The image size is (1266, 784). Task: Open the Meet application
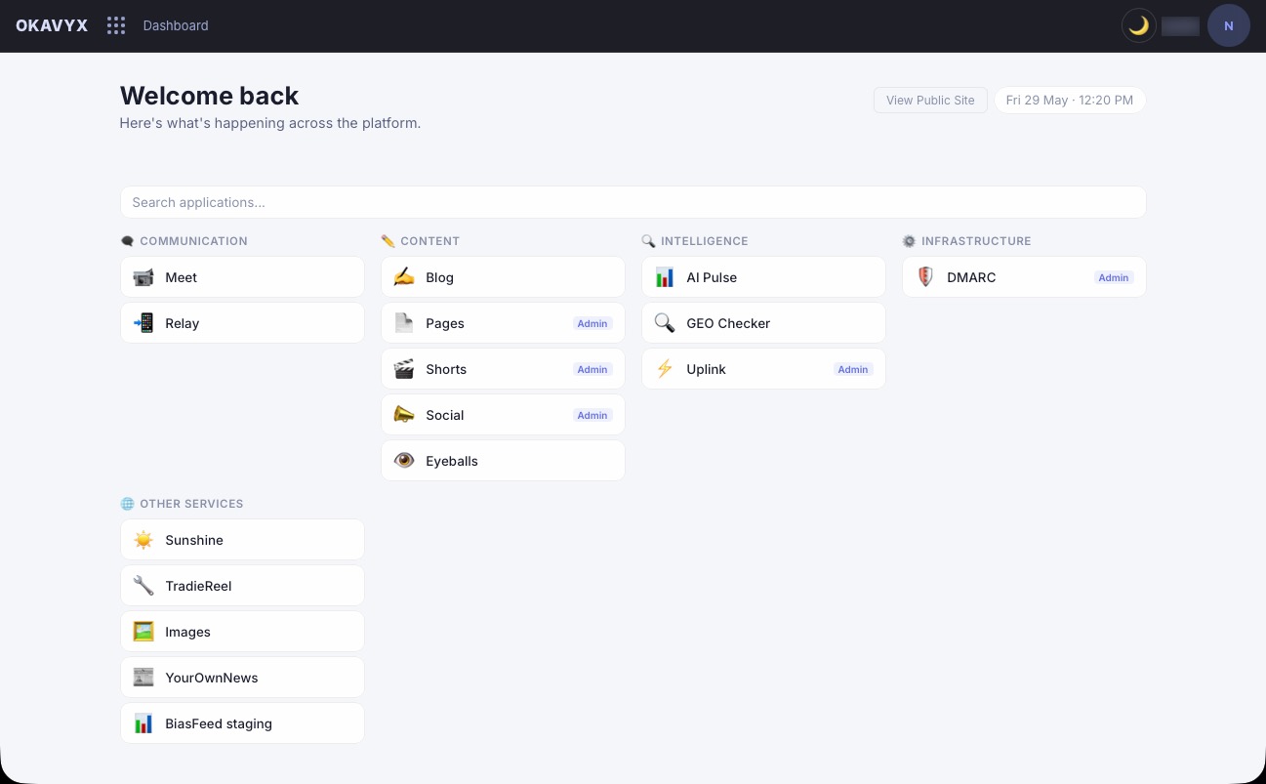pos(242,277)
